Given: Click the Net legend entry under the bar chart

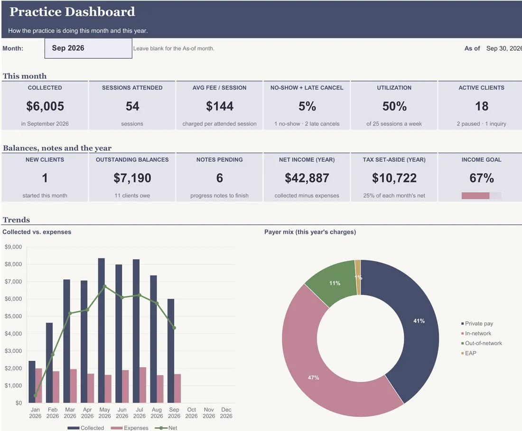Looking at the screenshot, I should coord(166,428).
